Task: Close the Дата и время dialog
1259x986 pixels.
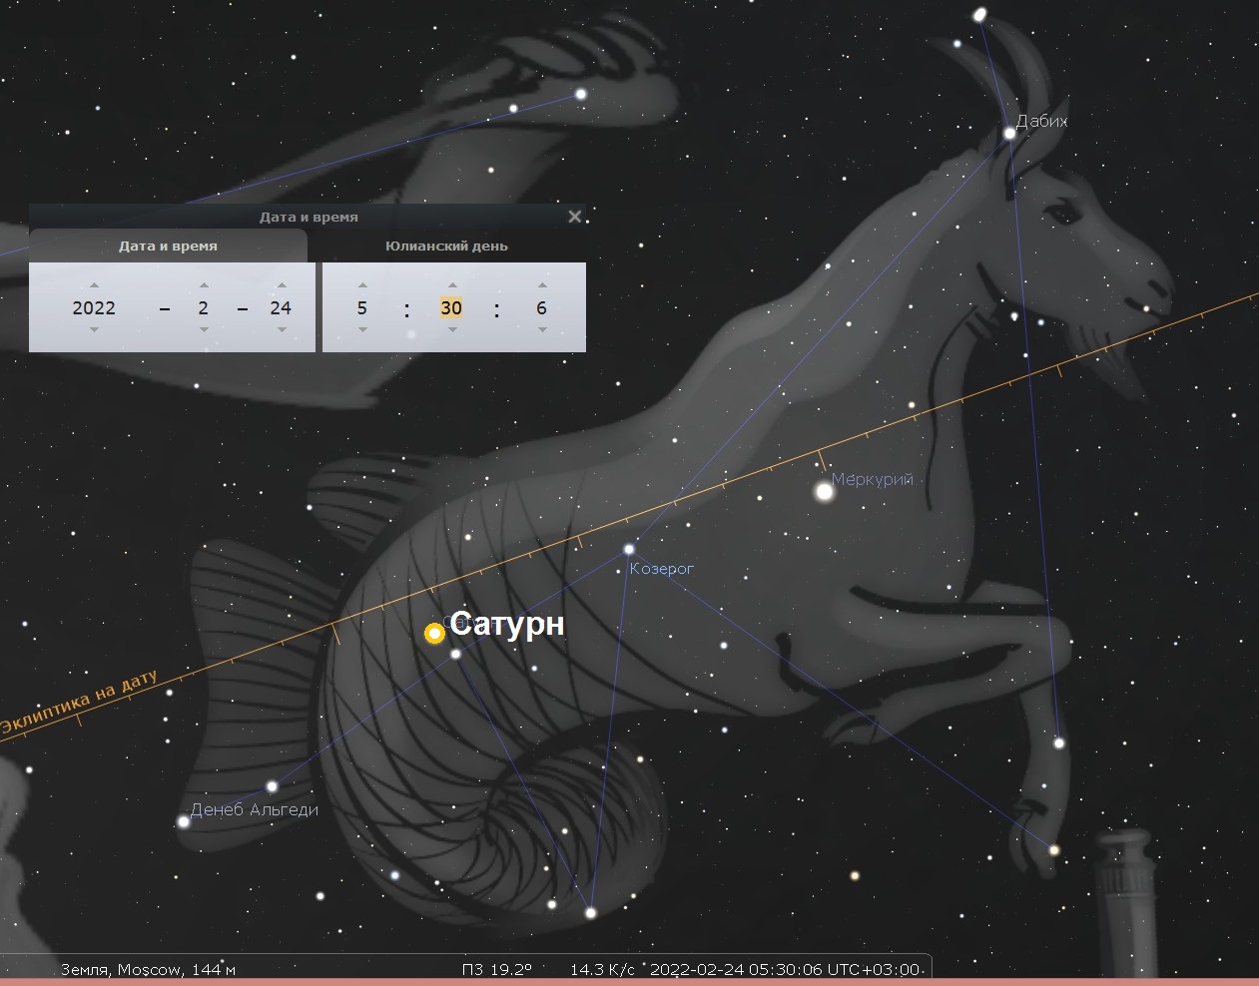Action: (574, 217)
